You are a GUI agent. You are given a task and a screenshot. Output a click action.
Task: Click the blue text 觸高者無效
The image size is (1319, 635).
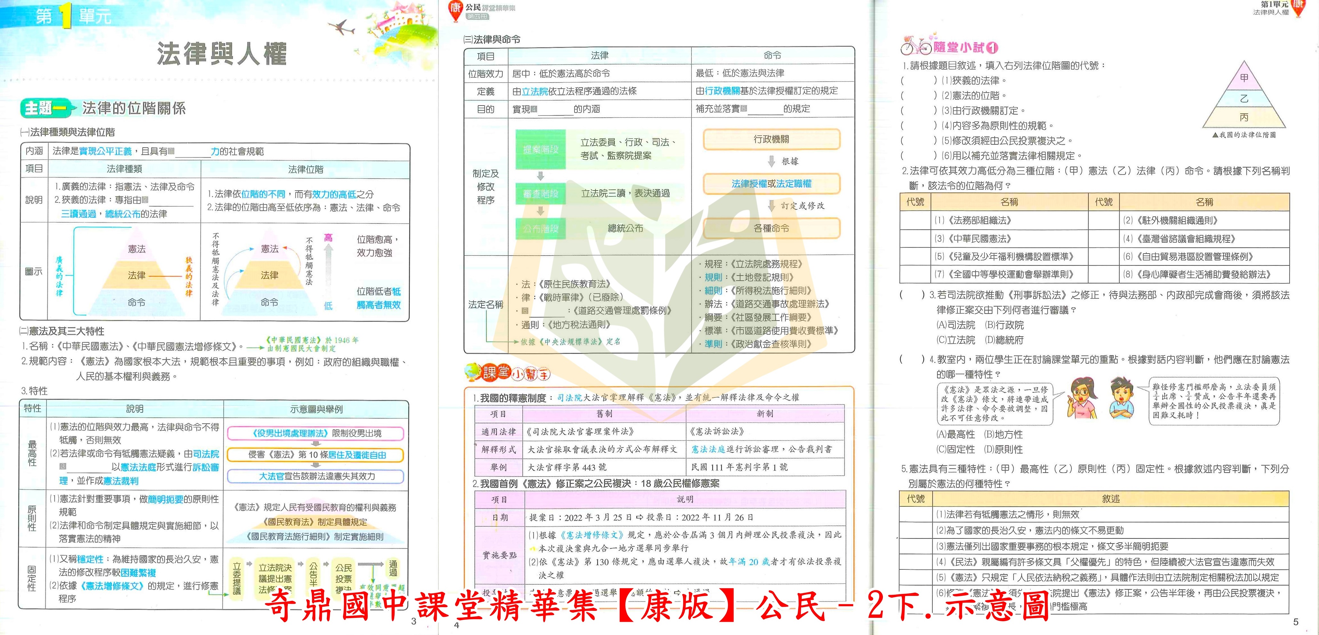pyautogui.click(x=379, y=305)
